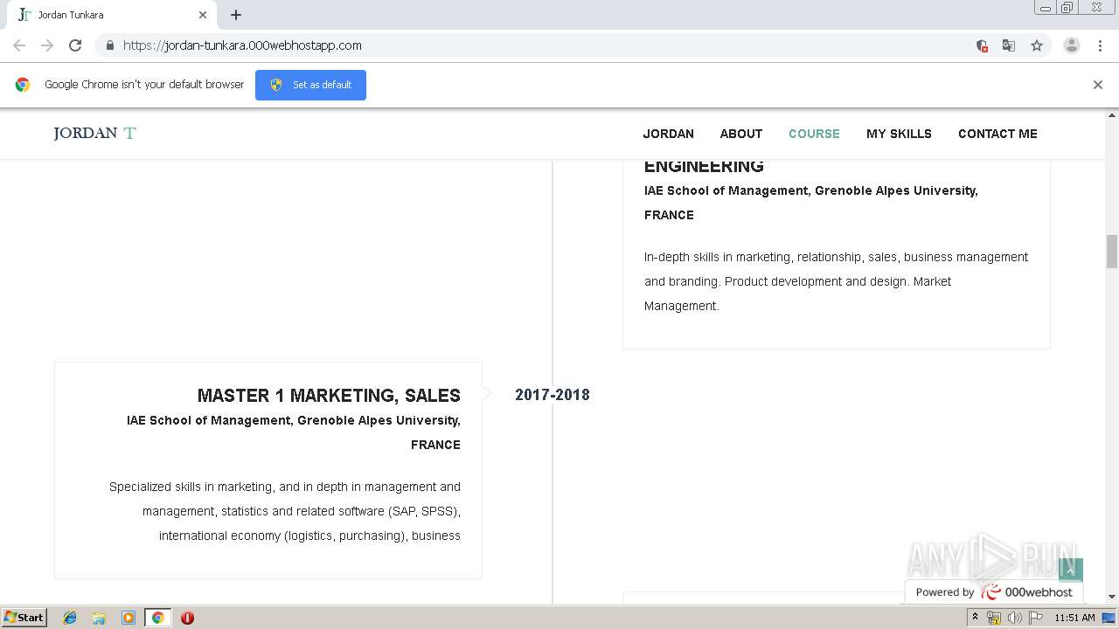Open the Chrome profile avatar icon

(x=1071, y=45)
